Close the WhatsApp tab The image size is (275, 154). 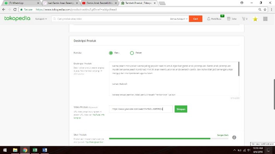pos(38,3)
